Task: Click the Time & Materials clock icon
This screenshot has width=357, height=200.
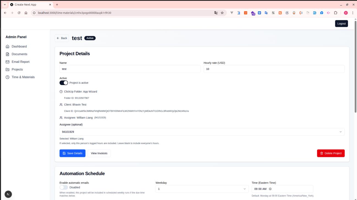Action: (8, 77)
